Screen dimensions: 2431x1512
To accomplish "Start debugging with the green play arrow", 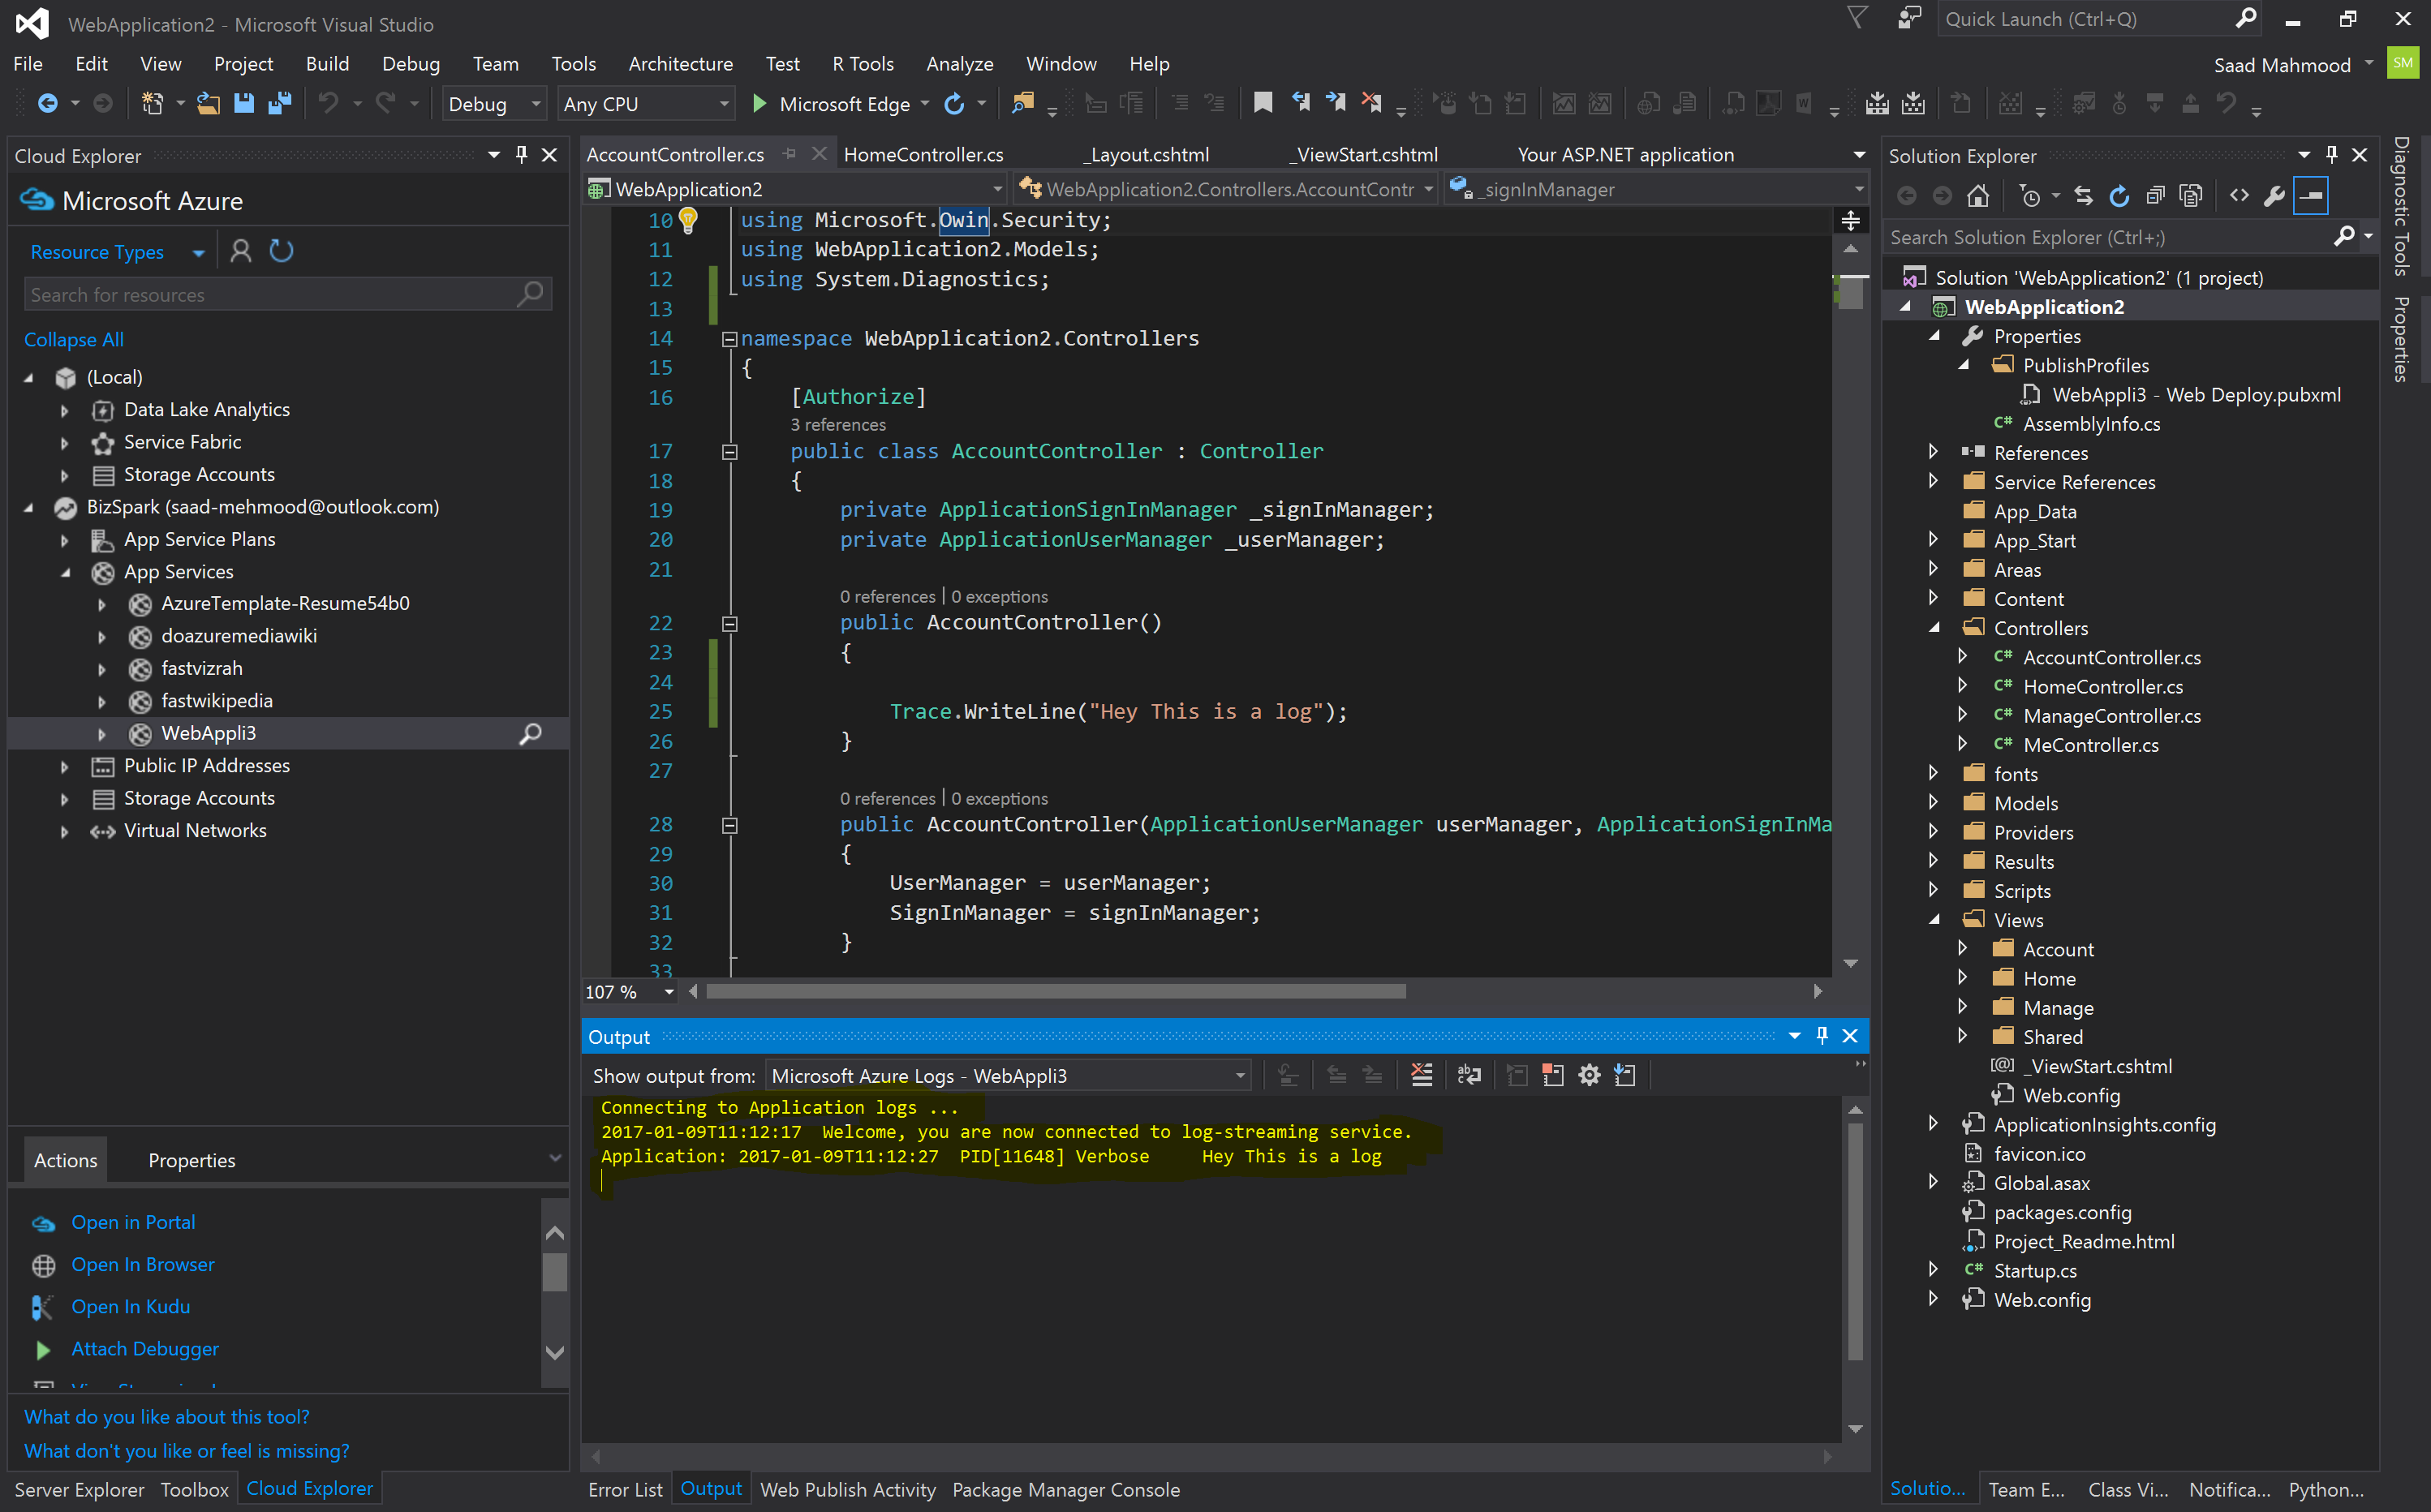I will pos(760,103).
